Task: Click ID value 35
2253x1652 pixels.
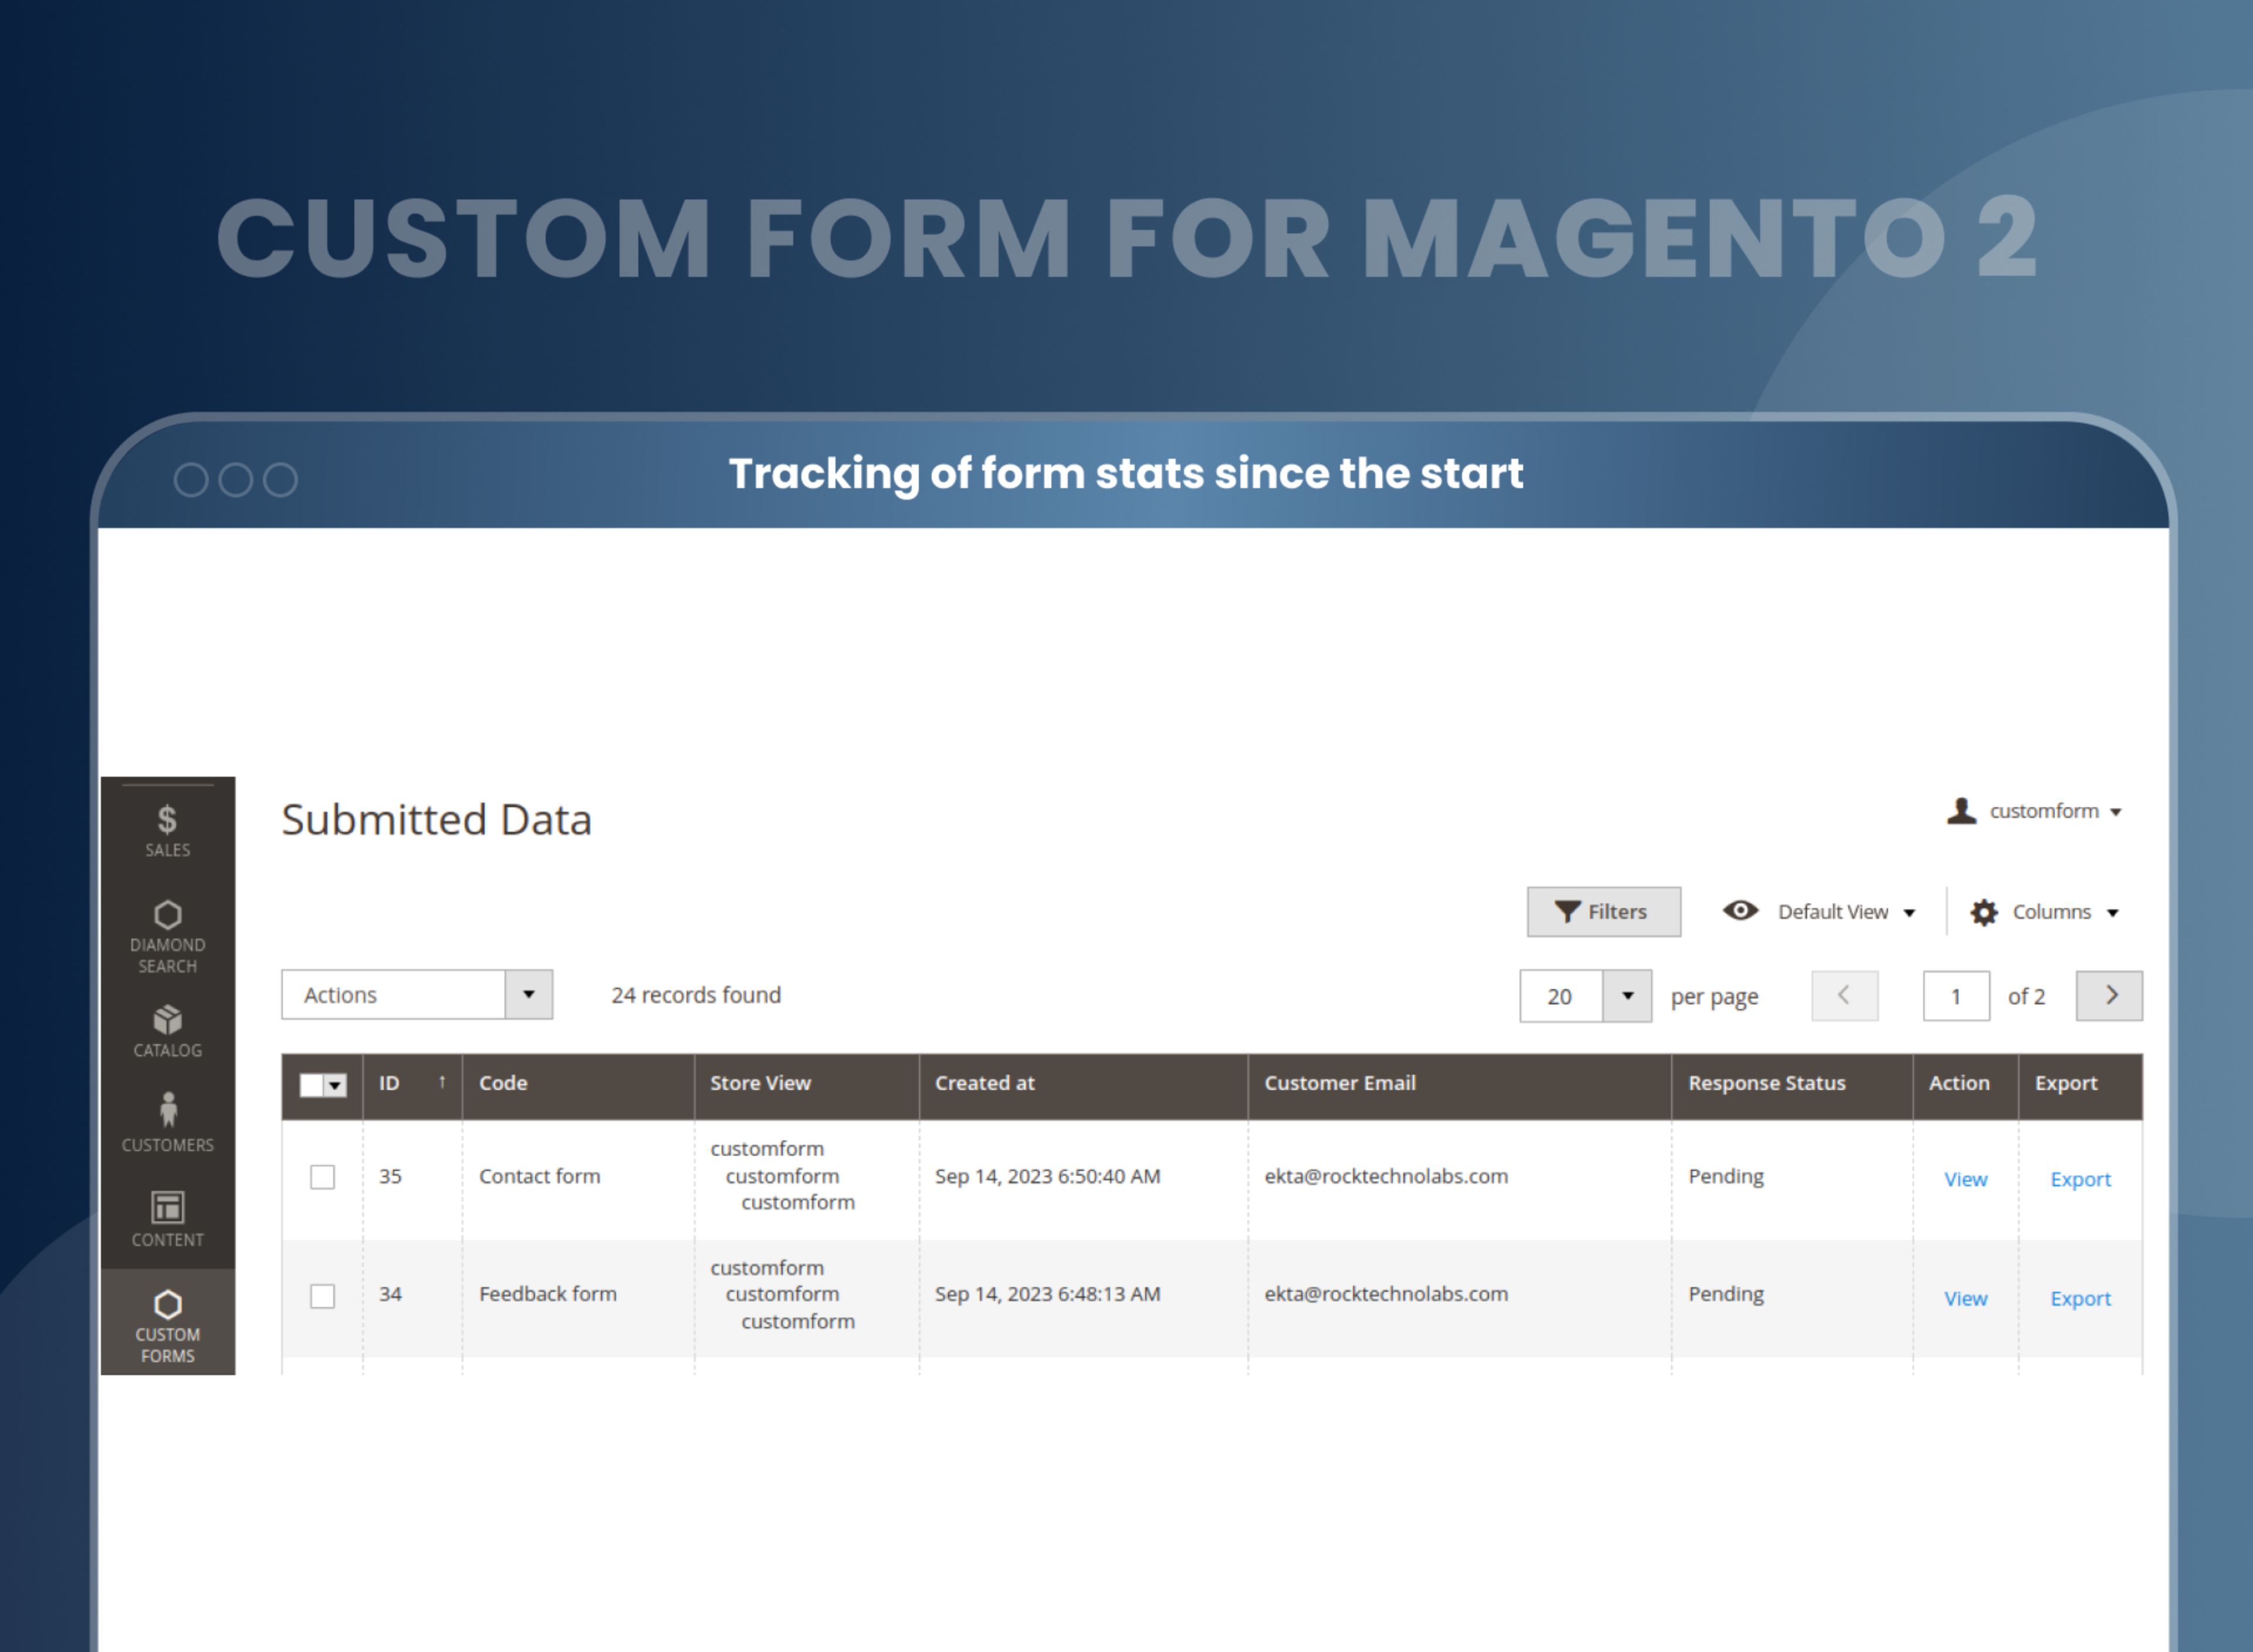Action: point(390,1177)
